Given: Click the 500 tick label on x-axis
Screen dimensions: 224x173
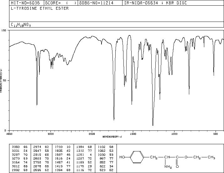Looking at the screenshot, I should (x=216, y=134).
